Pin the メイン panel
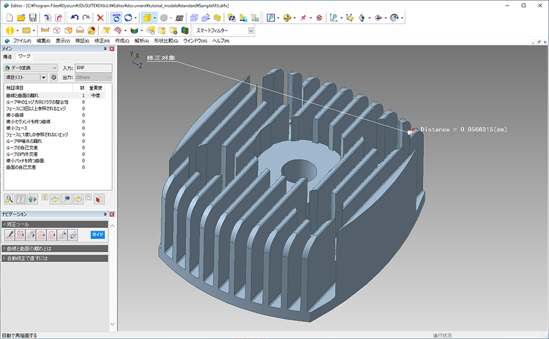The width and height of the screenshot is (549, 339). coord(104,48)
